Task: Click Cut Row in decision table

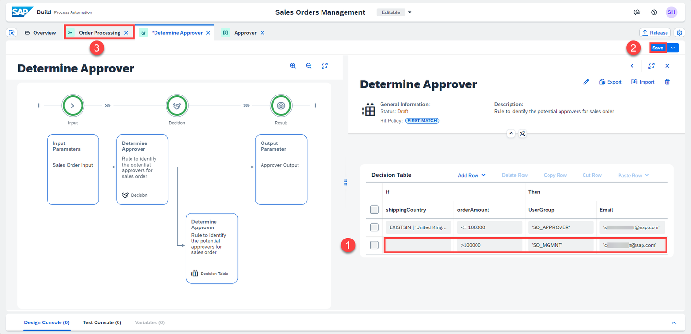Action: [x=592, y=175]
